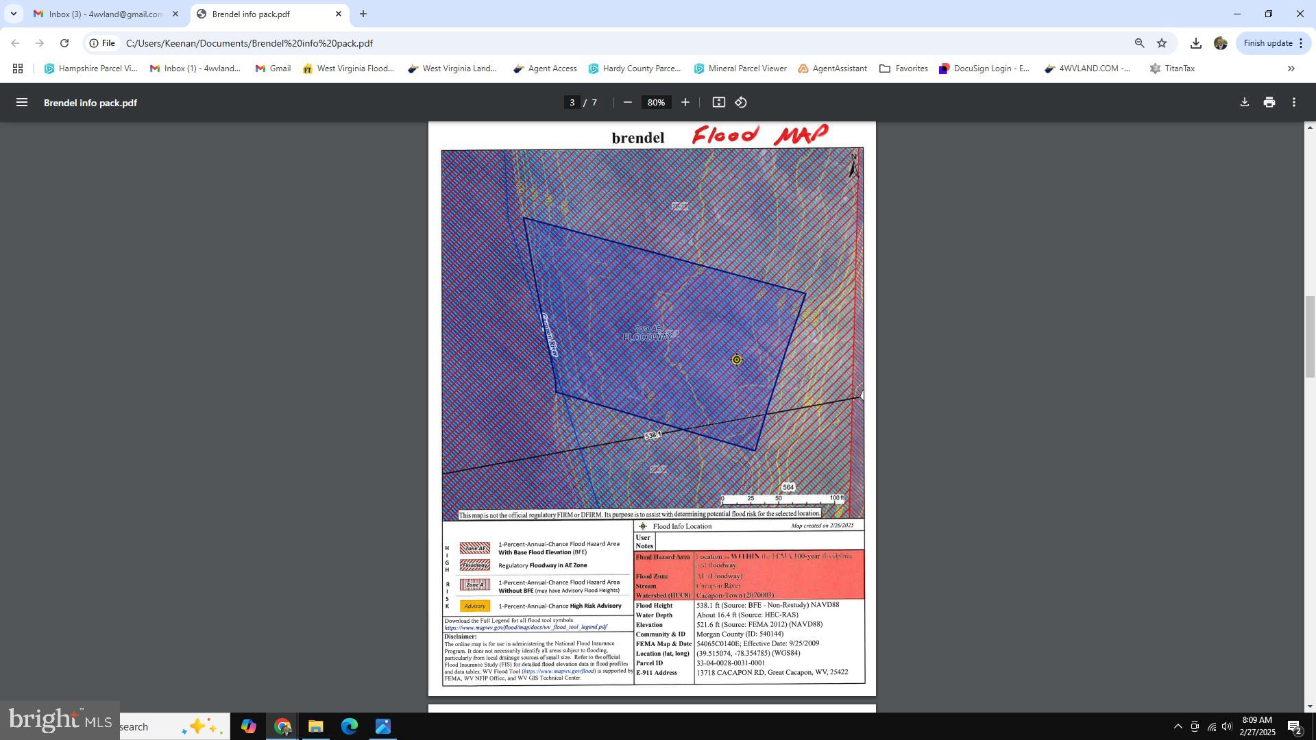Image resolution: width=1316 pixels, height=740 pixels.
Task: Click the fit to page icon
Action: tap(718, 102)
